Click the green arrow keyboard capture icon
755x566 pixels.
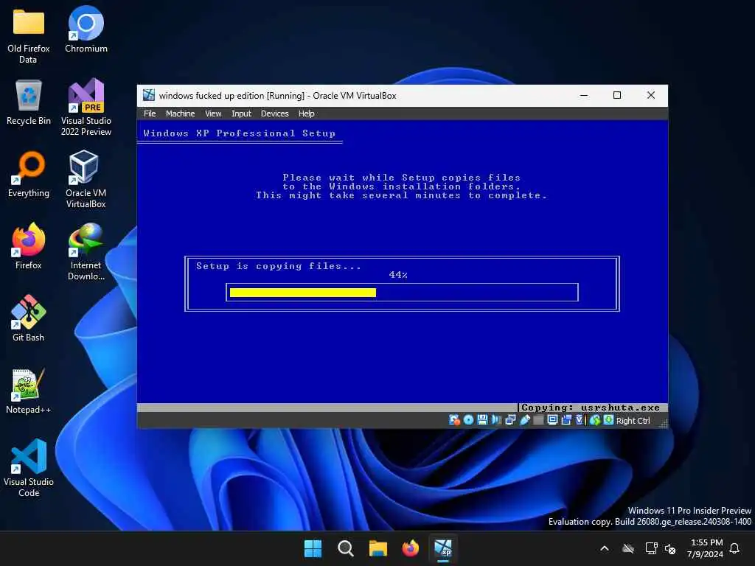click(x=608, y=420)
